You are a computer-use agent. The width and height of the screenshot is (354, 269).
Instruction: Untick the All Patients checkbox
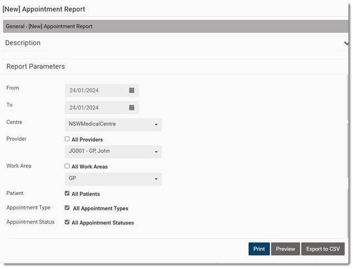tap(67, 193)
